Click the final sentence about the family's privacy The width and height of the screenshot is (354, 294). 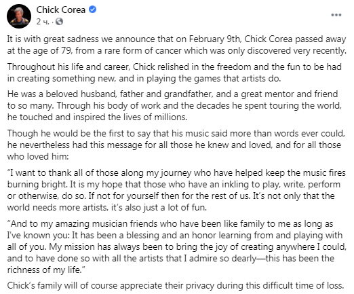pyautogui.click(x=176, y=286)
